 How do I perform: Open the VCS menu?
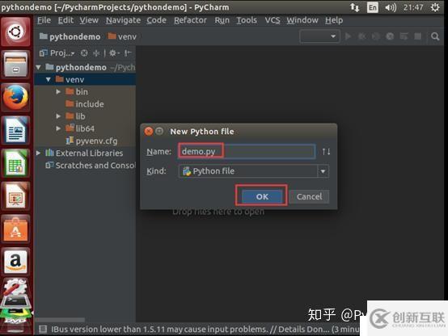point(273,20)
